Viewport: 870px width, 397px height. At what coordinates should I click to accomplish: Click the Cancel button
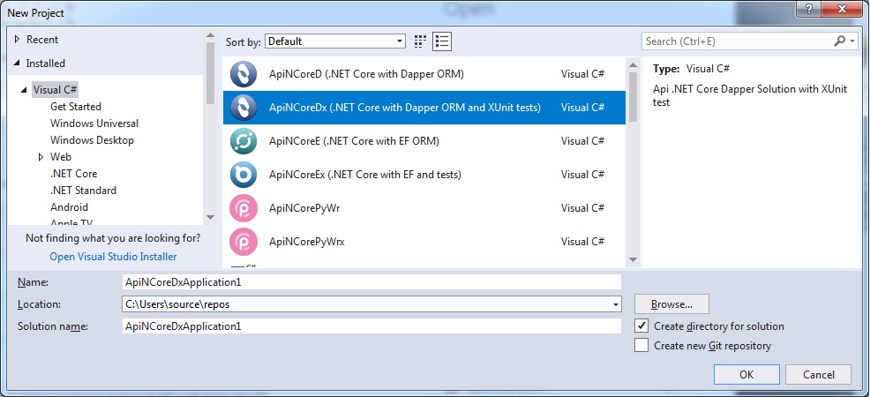point(819,374)
